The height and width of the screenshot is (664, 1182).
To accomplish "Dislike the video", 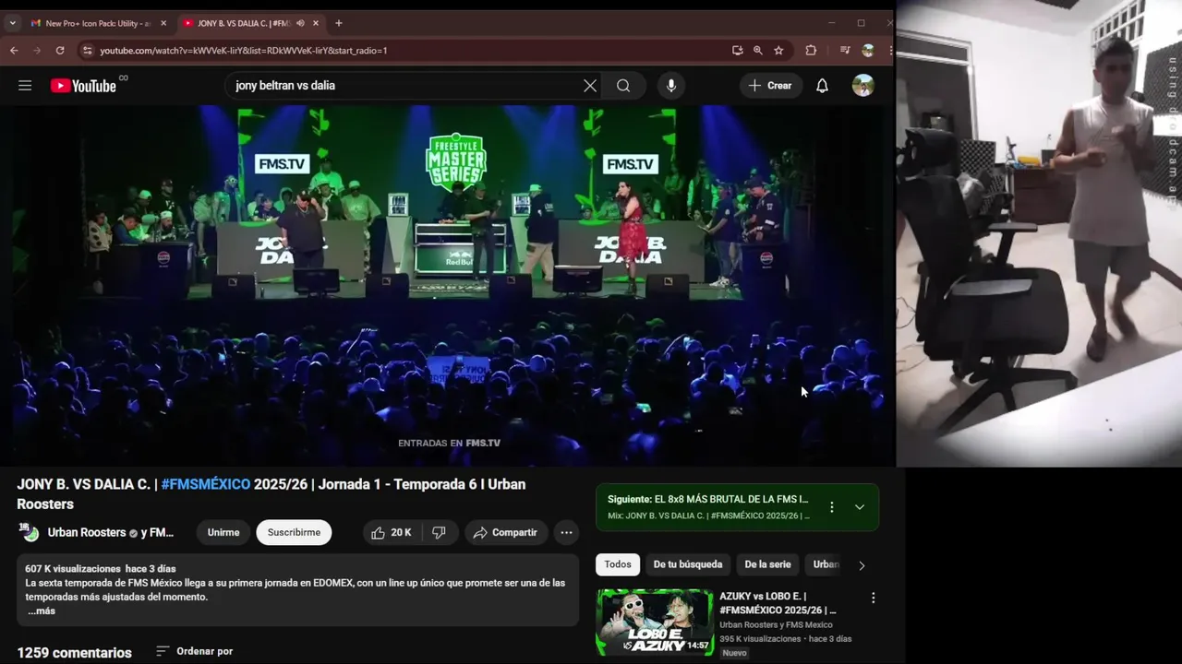I will 440,532.
